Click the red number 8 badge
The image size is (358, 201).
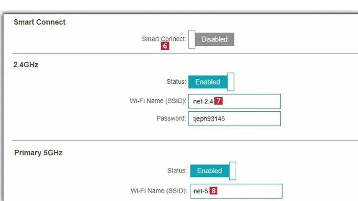point(213,190)
